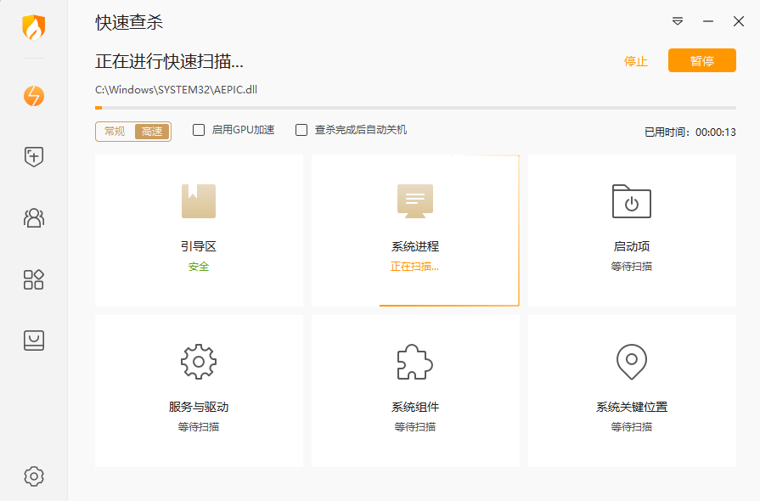Open the shield protection icon in sidebar
760x501 pixels.
click(33, 157)
